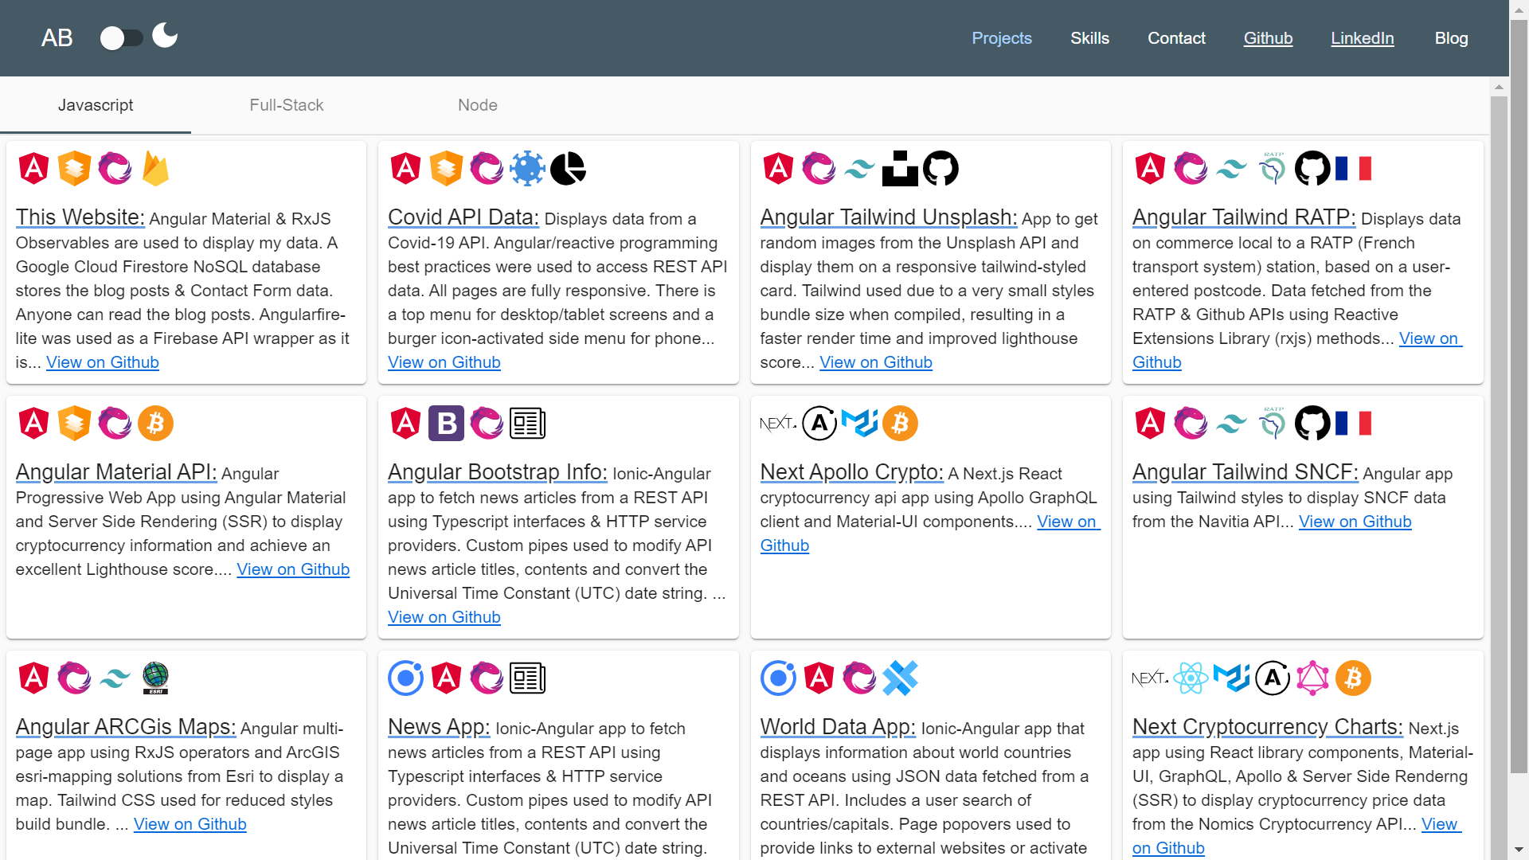Switch to the Full-Stack tab
Viewport: 1529px width, 860px height.
tap(287, 105)
